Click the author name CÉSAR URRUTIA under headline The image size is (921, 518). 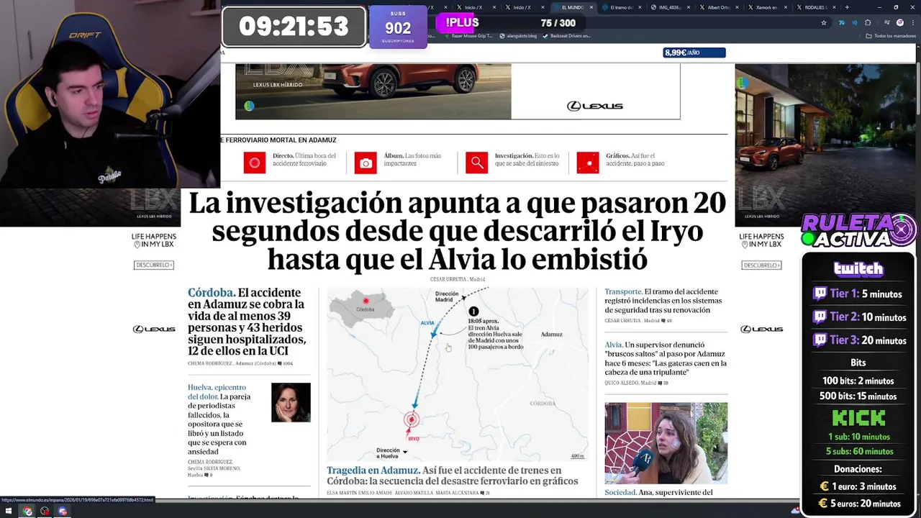tap(448, 279)
